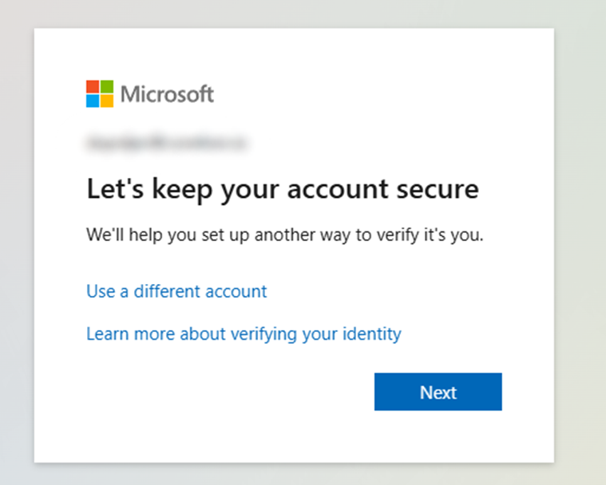
Task: Click the word "keep" in the heading
Action: (x=171, y=190)
